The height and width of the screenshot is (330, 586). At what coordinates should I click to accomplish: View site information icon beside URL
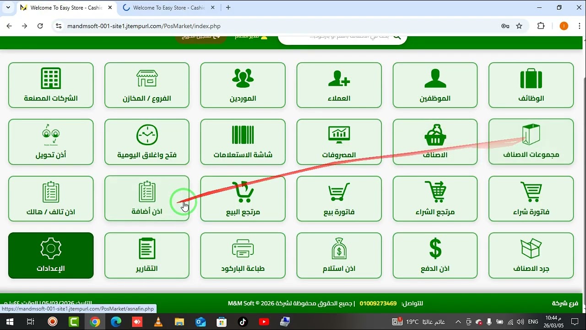[x=58, y=26]
